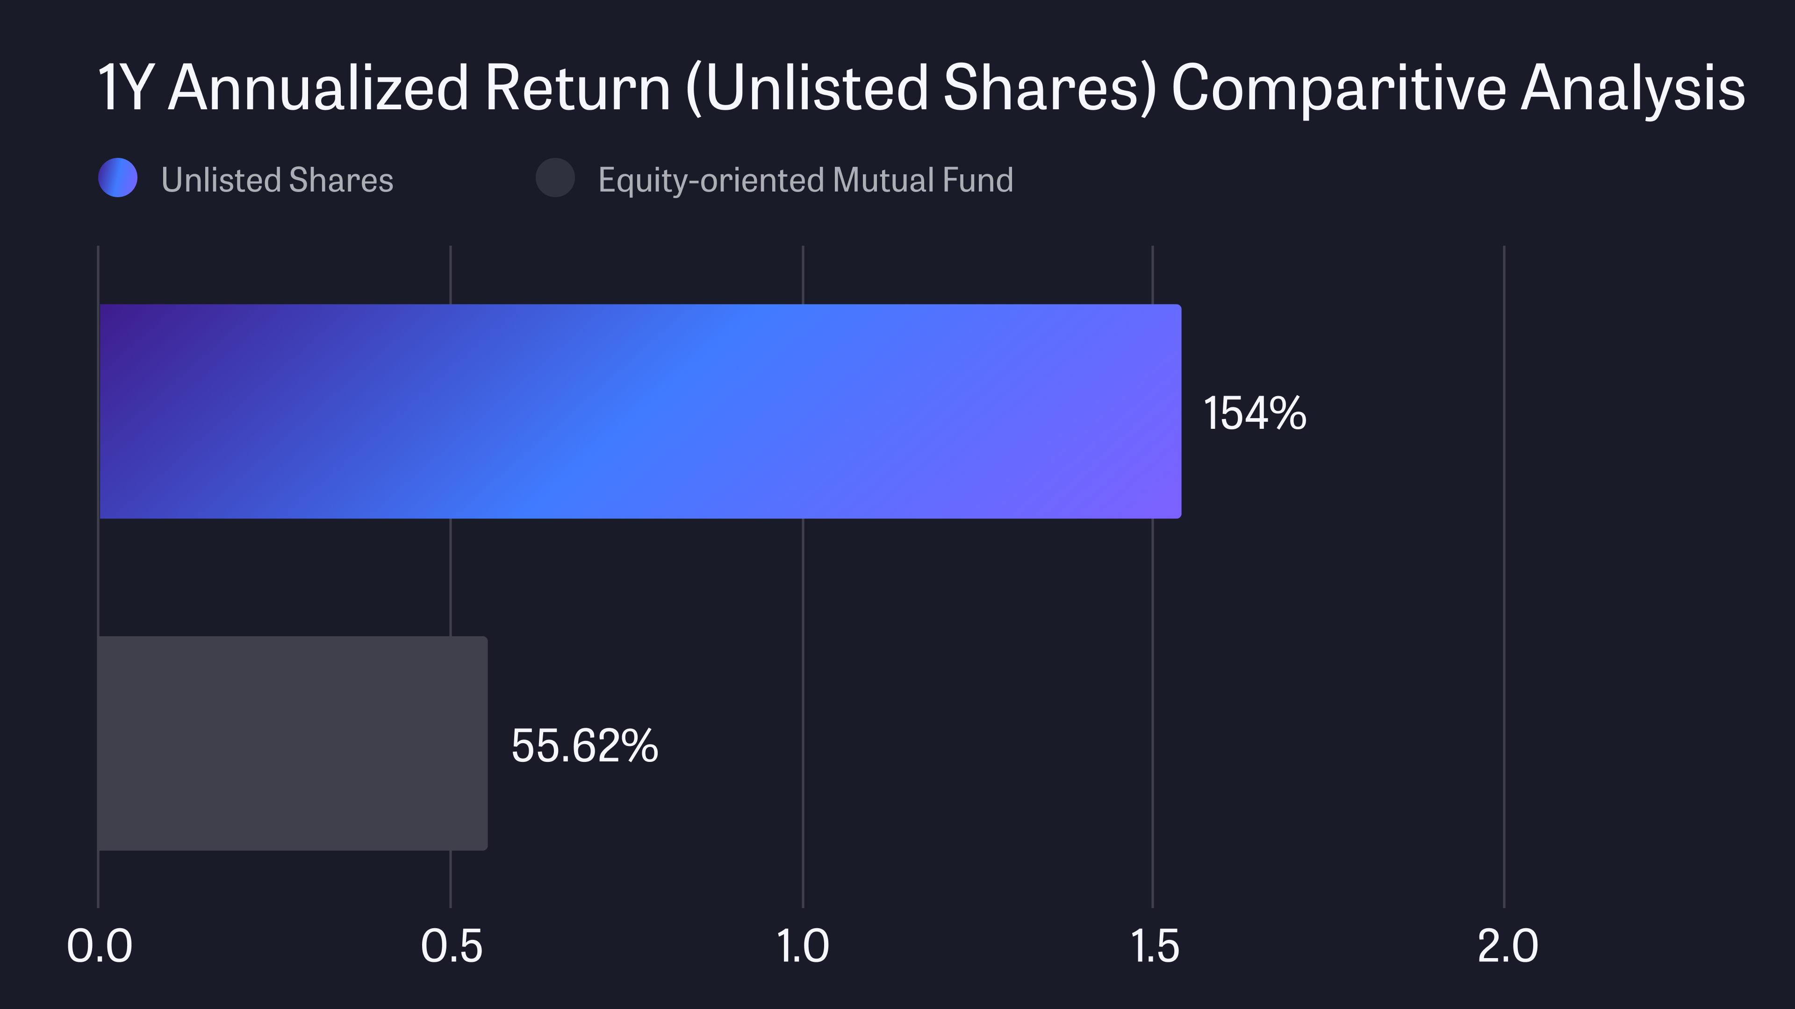Click the 1.0 axis tick label
This screenshot has height=1009, width=1795.
[x=803, y=945]
